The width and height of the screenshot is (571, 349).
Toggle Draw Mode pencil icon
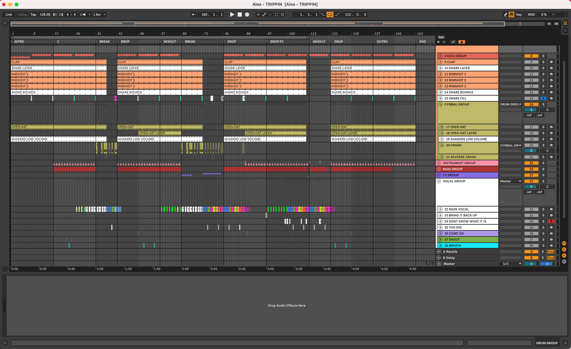(505, 15)
